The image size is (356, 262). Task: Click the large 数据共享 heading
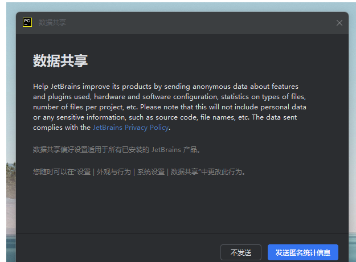pyautogui.click(x=60, y=61)
